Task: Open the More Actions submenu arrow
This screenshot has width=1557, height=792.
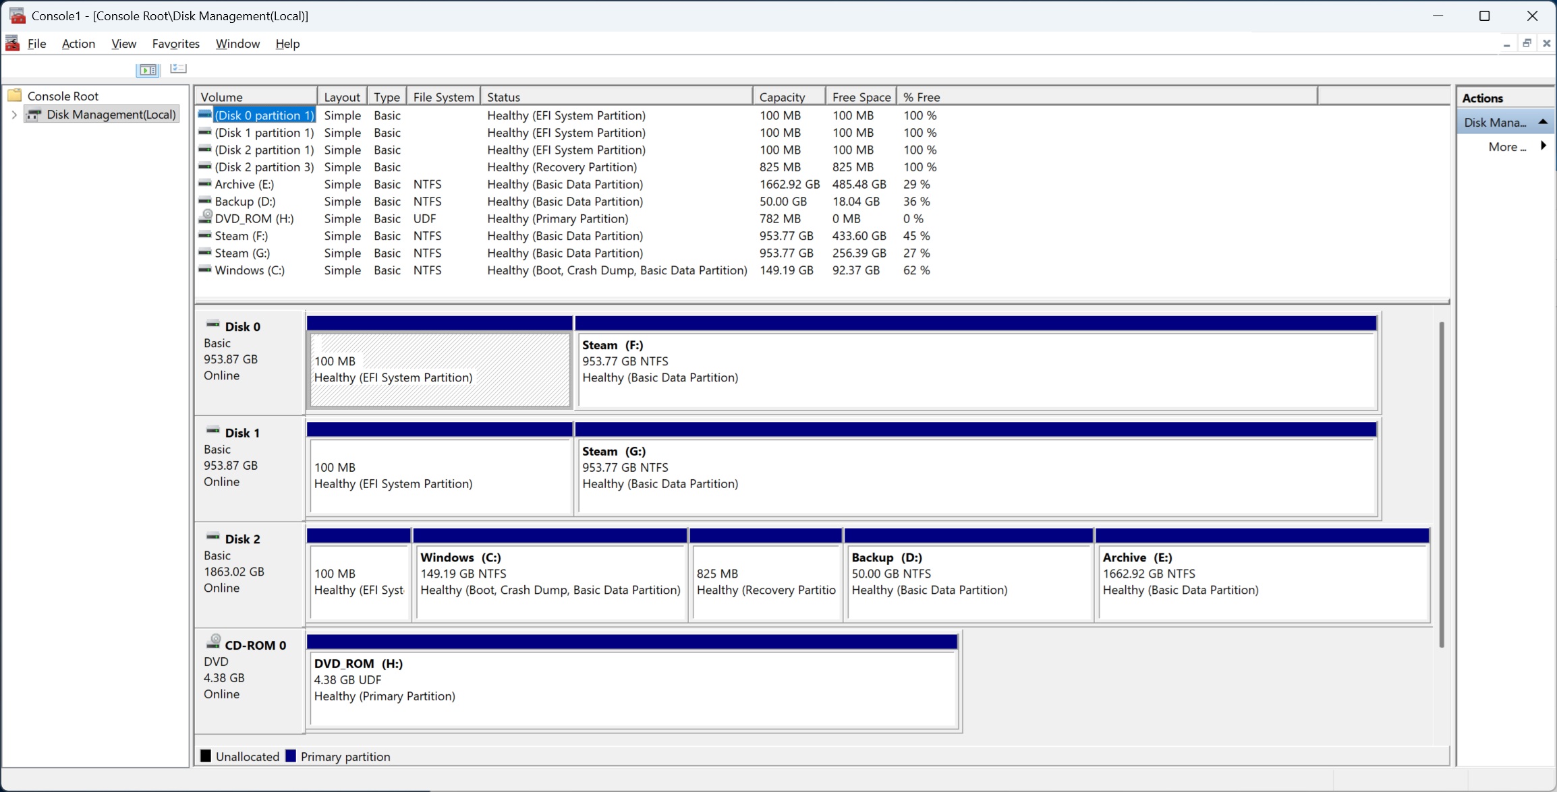Action: point(1544,146)
